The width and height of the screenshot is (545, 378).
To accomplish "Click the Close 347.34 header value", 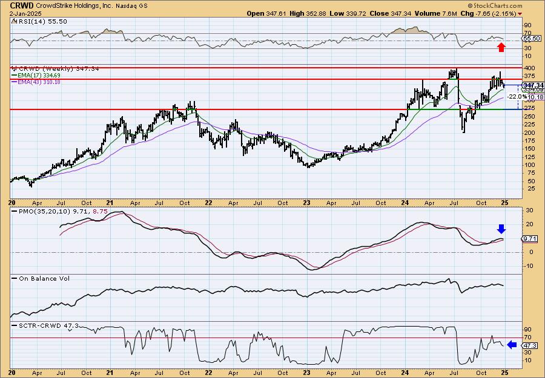I will pyautogui.click(x=391, y=13).
